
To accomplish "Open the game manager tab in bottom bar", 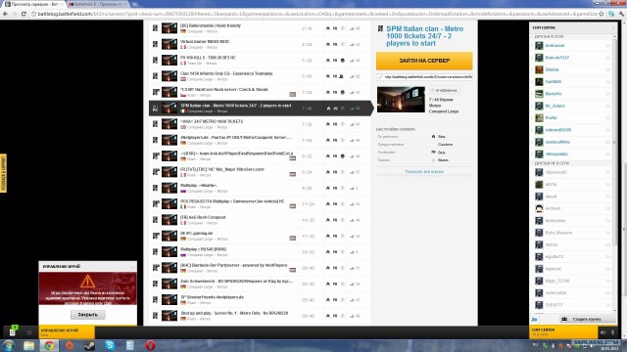I will [67, 332].
